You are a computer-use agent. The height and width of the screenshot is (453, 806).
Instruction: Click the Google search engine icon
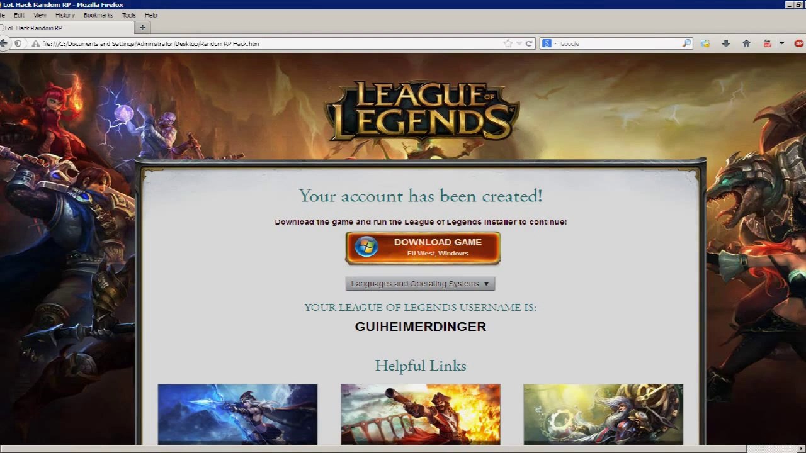point(547,43)
